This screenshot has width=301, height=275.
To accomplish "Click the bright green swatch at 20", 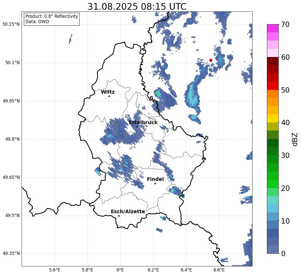I will 273,184.
